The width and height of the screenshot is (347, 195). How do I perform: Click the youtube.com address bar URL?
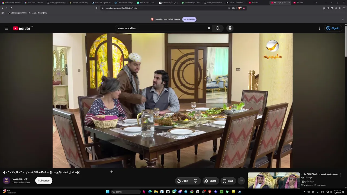(121, 8)
